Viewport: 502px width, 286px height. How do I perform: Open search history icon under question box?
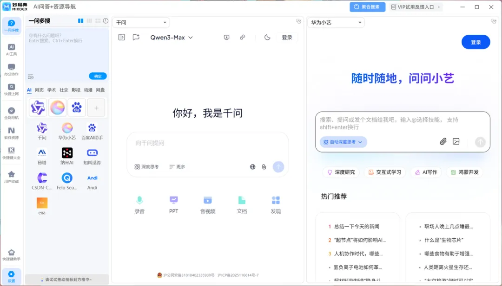(31, 76)
